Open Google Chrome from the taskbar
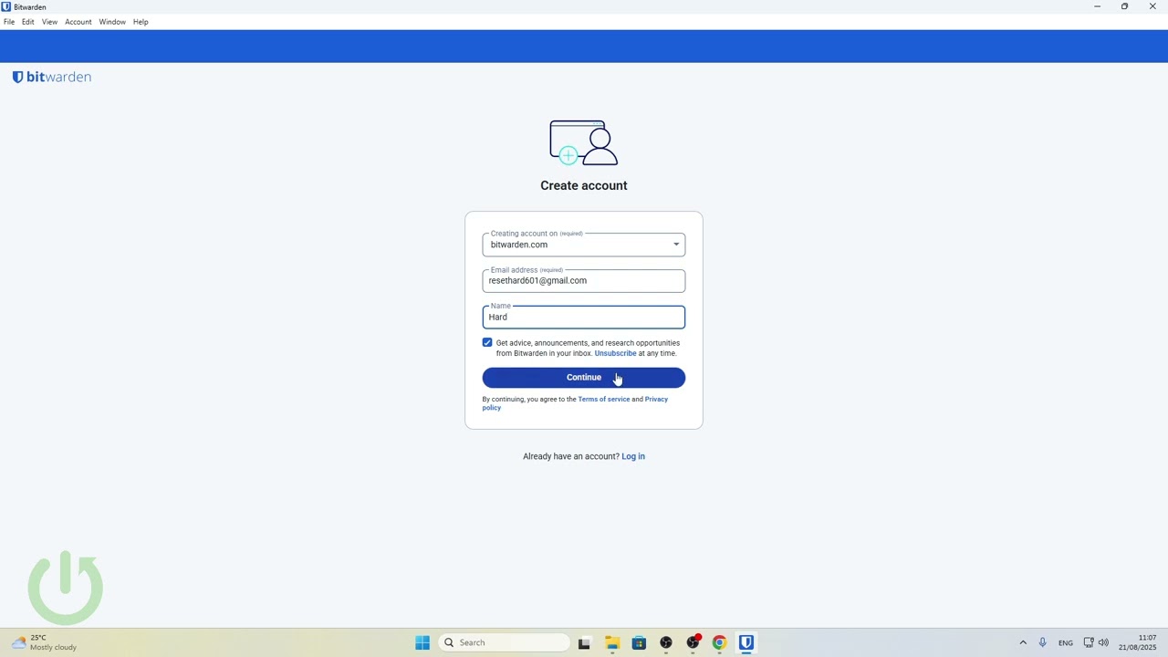 719,642
